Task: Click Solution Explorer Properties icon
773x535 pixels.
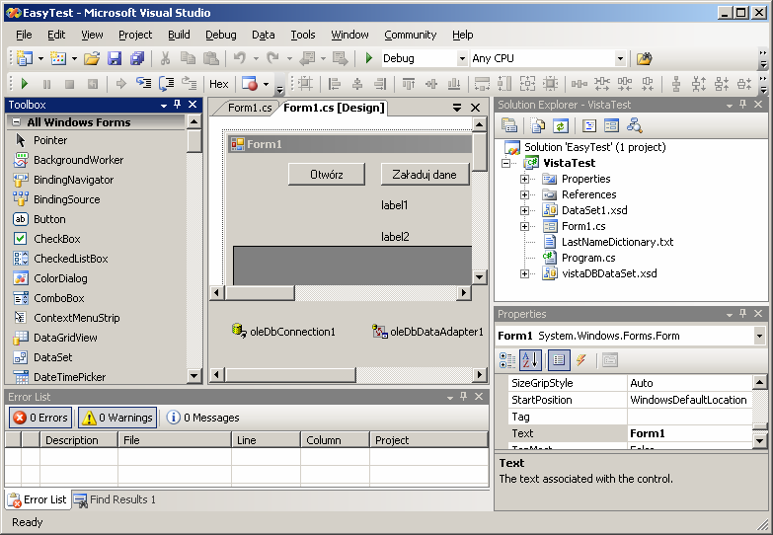Action: click(509, 125)
